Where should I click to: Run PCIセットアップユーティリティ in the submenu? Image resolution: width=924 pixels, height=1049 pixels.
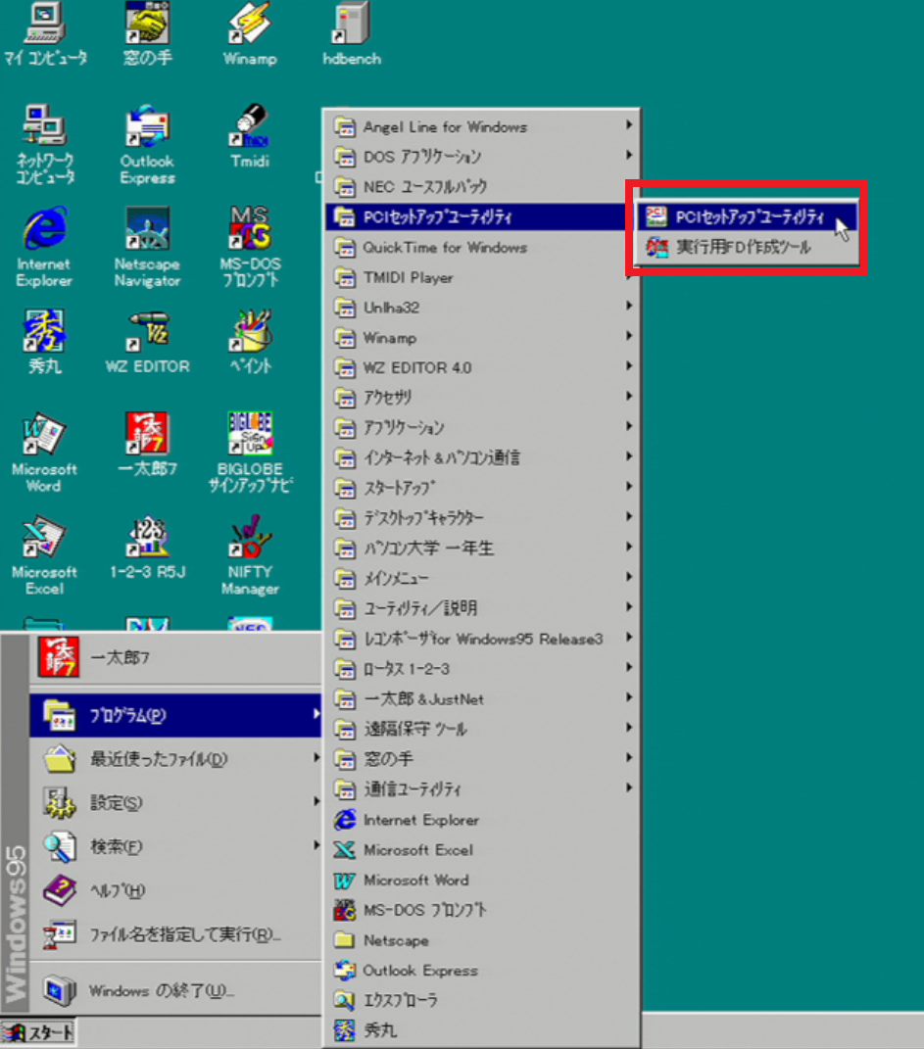(x=747, y=216)
